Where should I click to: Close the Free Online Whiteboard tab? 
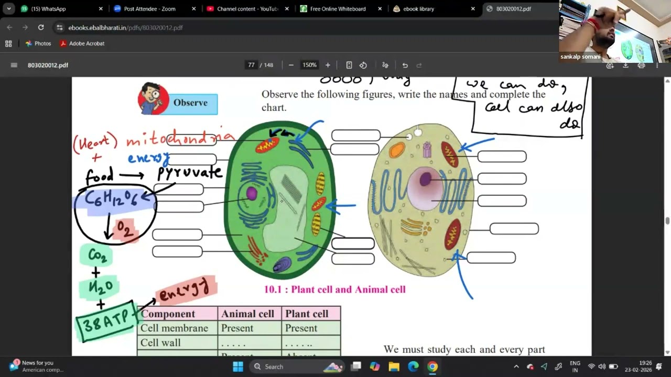coord(380,9)
